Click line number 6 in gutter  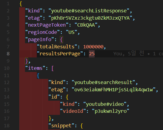(x=8, y=39)
